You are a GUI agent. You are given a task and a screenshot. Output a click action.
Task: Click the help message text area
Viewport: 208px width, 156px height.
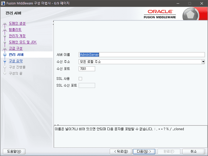coord(131,136)
